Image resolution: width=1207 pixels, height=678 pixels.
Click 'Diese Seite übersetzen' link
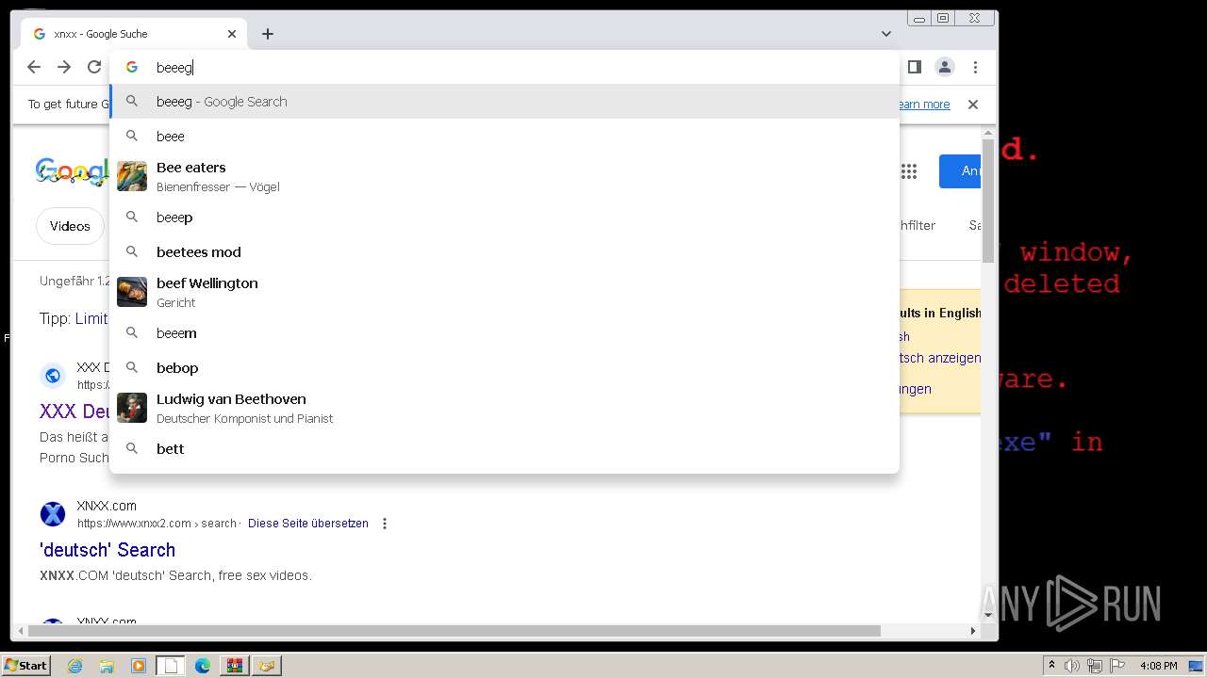(308, 524)
